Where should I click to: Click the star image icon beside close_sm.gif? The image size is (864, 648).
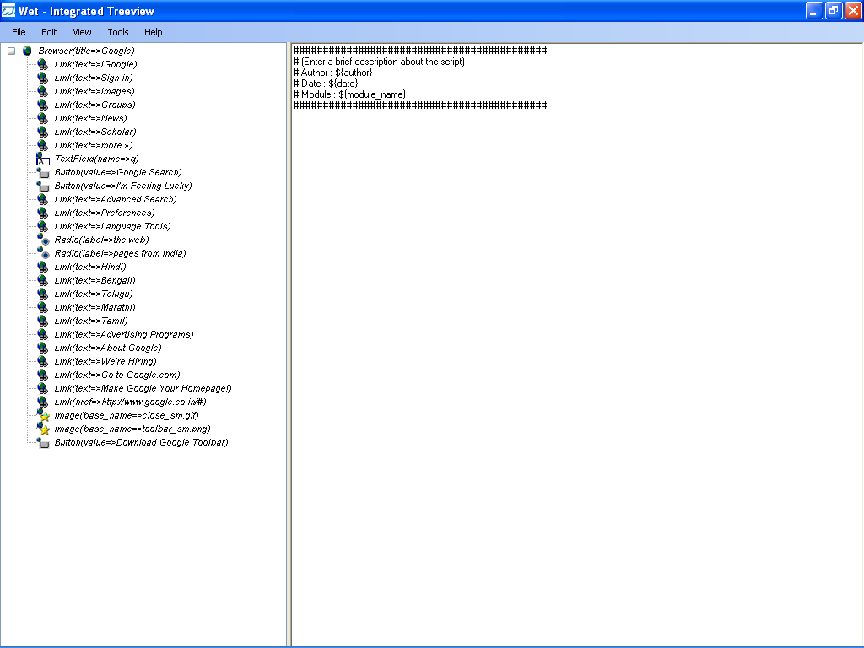click(x=43, y=415)
